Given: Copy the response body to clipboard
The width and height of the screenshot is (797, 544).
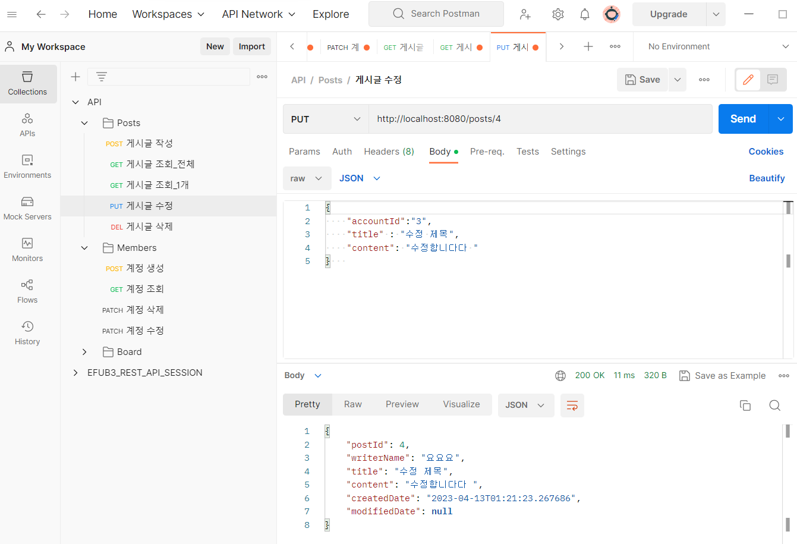Looking at the screenshot, I should (745, 405).
